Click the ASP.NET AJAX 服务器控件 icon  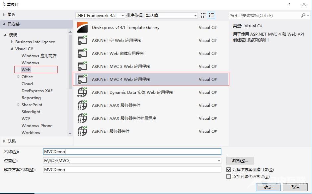[x=82, y=105]
